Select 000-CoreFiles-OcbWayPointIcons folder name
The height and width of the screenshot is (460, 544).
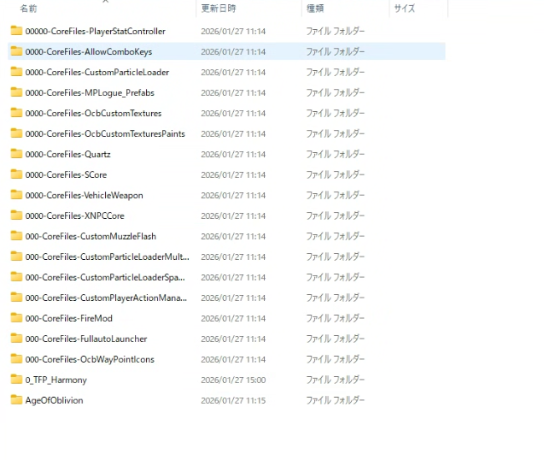(90, 359)
